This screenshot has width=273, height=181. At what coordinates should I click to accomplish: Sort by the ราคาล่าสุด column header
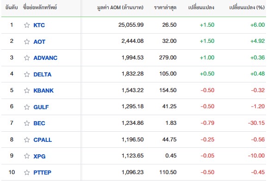[165, 7]
